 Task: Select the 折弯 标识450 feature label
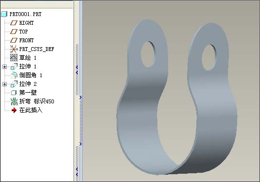[x=36, y=101]
